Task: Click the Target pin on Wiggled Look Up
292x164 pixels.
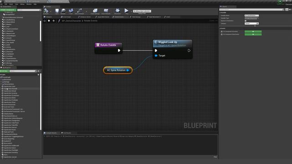Action: 156,56
